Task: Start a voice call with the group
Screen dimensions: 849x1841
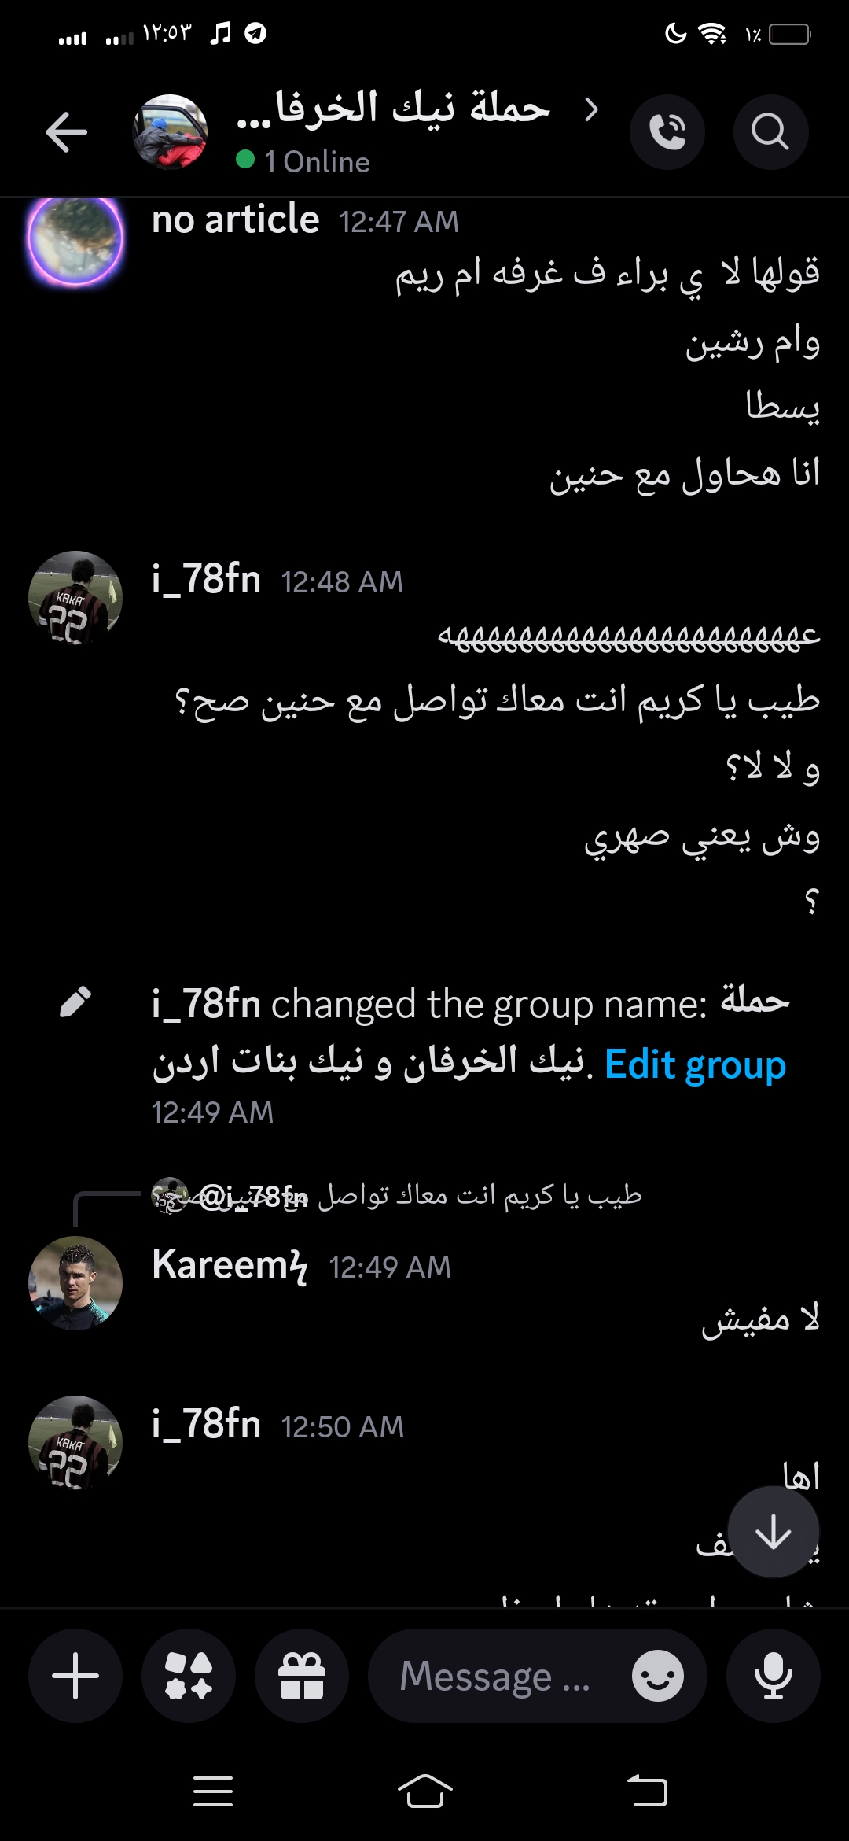Action: pyautogui.click(x=667, y=131)
